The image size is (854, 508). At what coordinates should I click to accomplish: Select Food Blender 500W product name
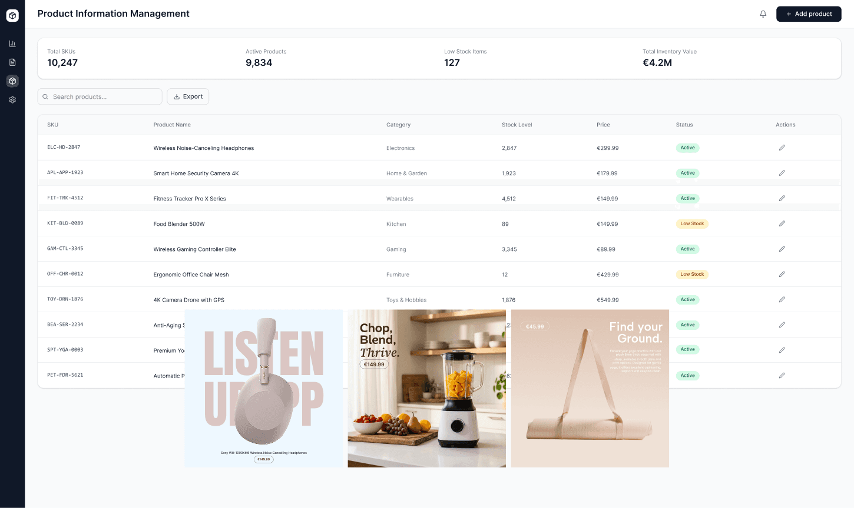[179, 224]
